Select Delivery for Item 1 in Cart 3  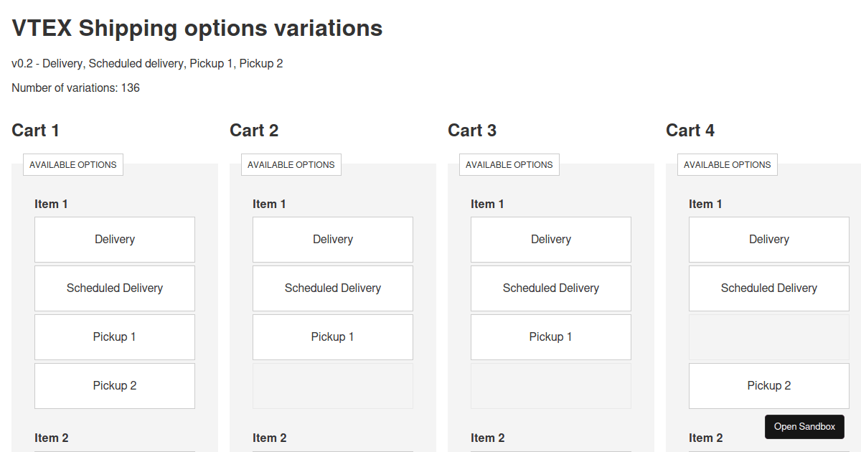pos(550,239)
